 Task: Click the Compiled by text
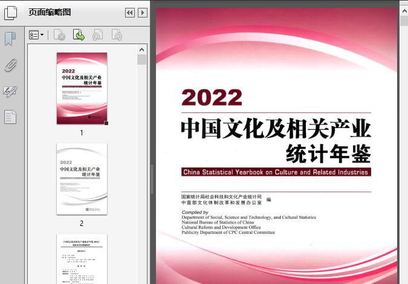195,212
